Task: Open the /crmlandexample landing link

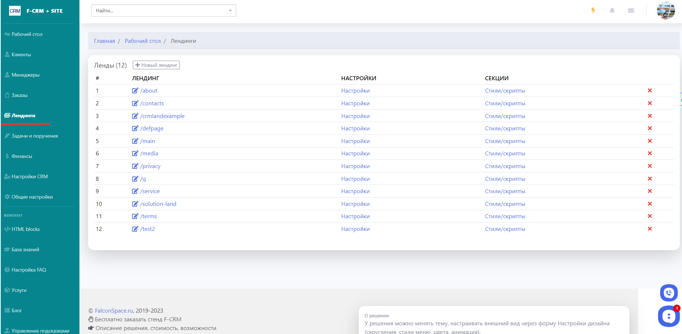Action: [162, 116]
